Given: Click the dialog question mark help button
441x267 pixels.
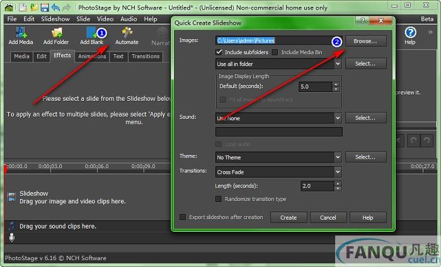Looking at the screenshot, I should (x=362, y=21).
